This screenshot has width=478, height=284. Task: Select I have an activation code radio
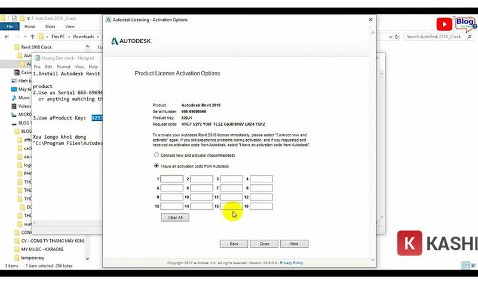click(157, 166)
